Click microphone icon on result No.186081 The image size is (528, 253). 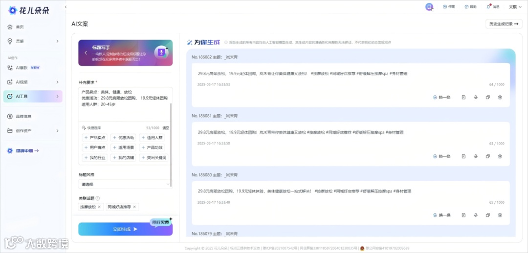(476, 156)
